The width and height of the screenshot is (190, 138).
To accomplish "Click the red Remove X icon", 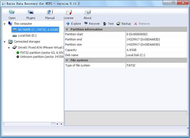I will [136, 24].
